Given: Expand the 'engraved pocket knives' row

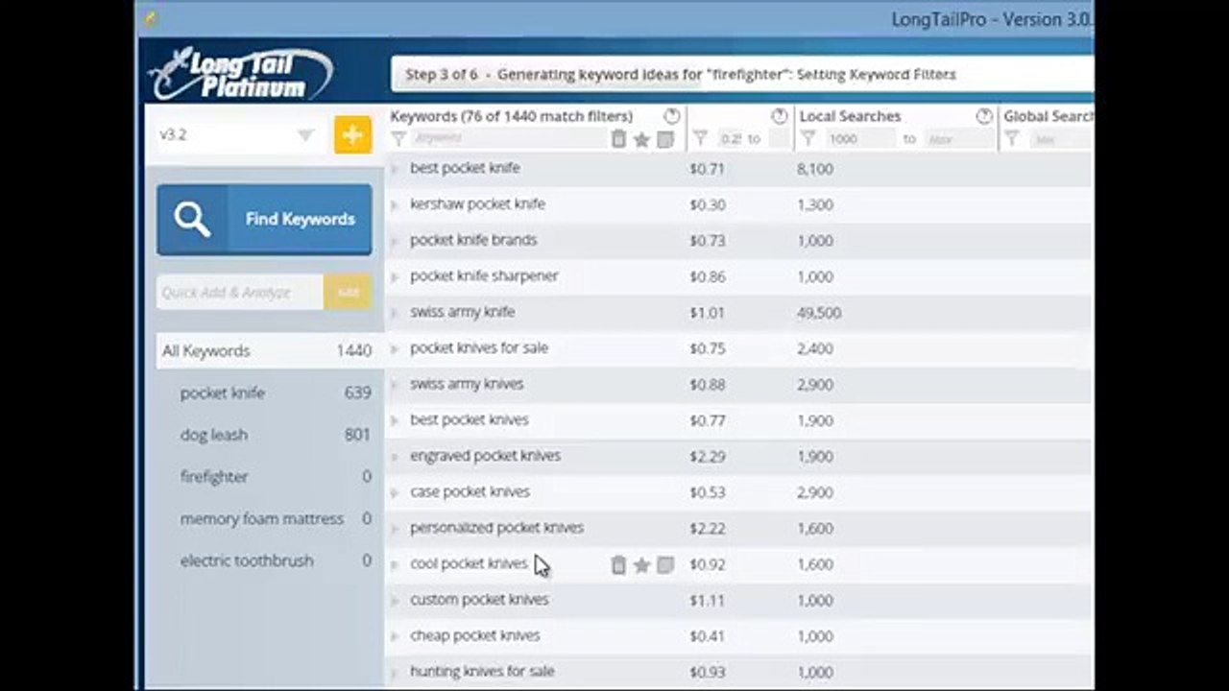Looking at the screenshot, I should point(394,457).
